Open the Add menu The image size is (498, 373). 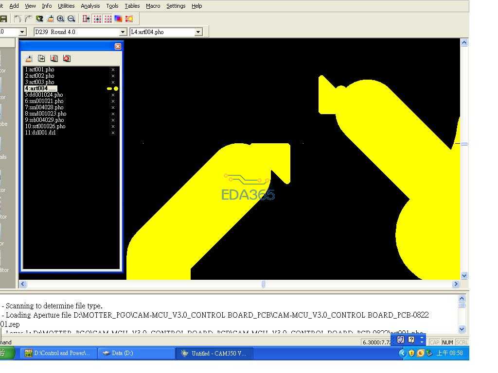[x=14, y=6]
